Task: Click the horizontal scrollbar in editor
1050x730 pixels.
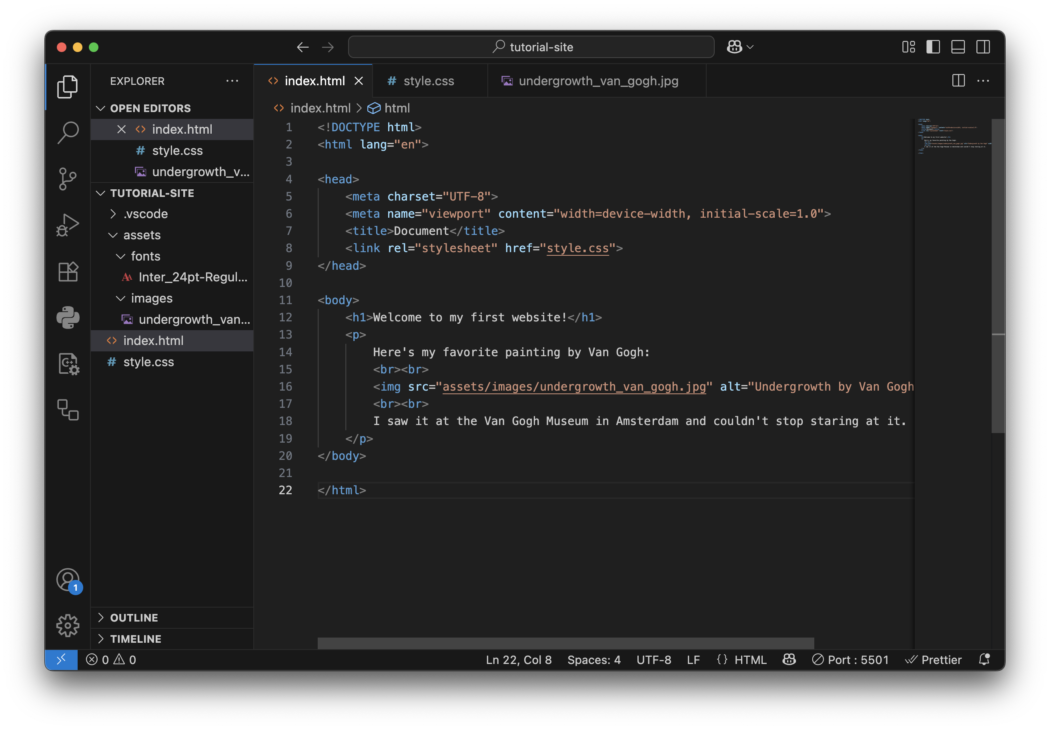Action: click(566, 644)
